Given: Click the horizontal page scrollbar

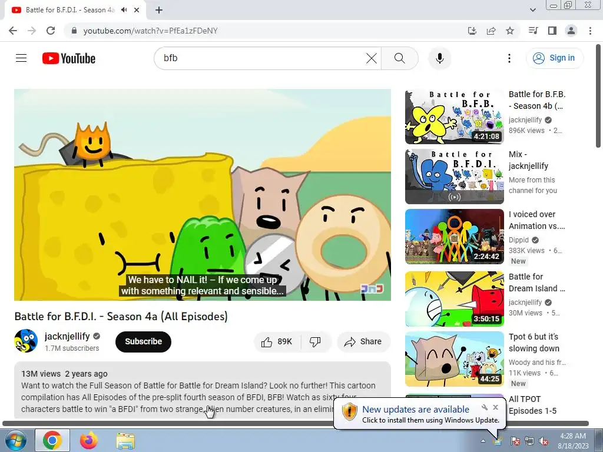Looking at the screenshot, I should click(x=296, y=424).
